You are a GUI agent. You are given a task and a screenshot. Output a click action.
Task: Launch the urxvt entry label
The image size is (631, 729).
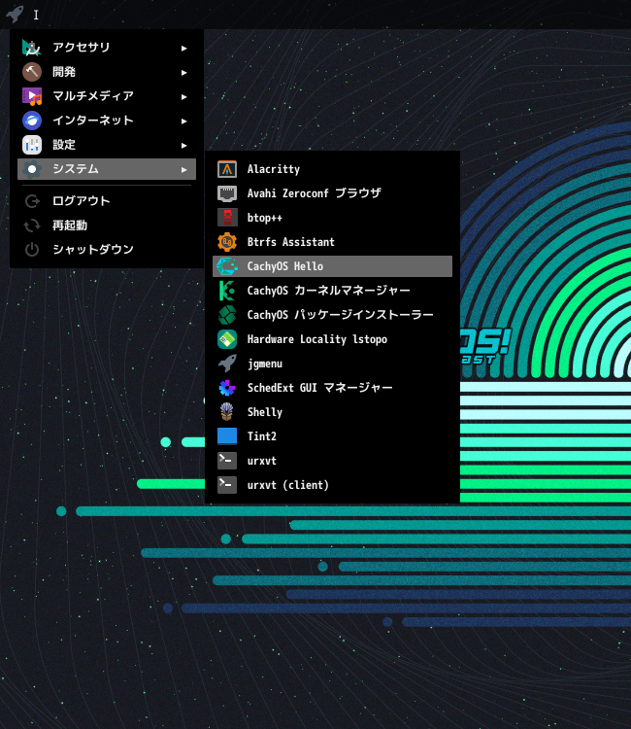tap(262, 461)
